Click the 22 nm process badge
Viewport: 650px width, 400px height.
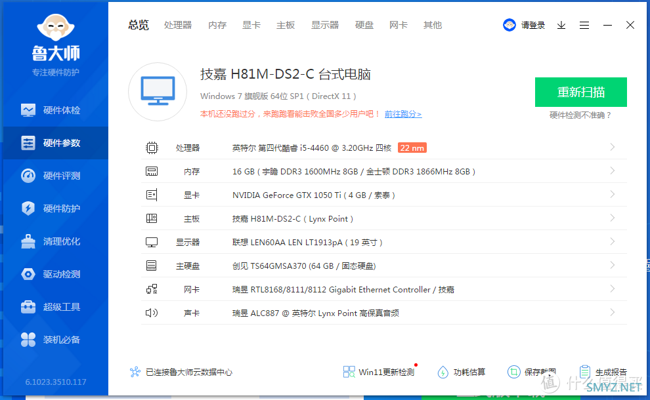412,148
